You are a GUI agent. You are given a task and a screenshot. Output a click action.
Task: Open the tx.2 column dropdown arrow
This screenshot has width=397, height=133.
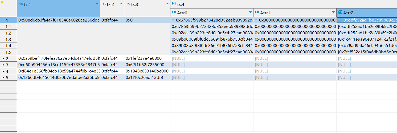tap(121, 4)
